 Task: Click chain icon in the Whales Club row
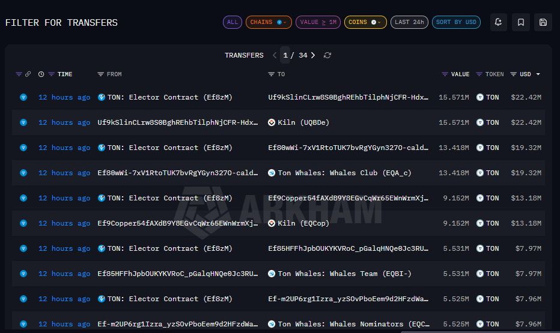point(23,173)
